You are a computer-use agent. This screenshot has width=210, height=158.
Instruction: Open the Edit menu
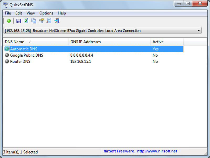tap(19, 13)
